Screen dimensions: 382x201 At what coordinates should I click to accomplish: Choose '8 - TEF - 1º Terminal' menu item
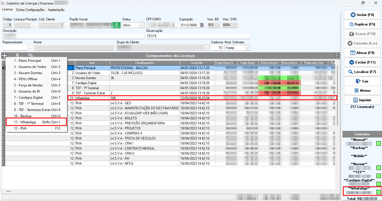coord(36,104)
